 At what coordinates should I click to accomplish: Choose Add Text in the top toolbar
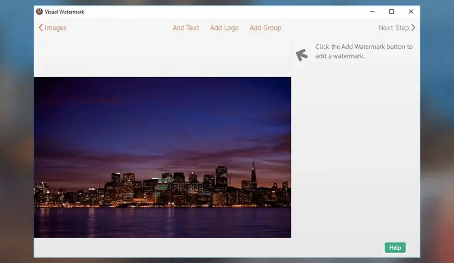(186, 28)
